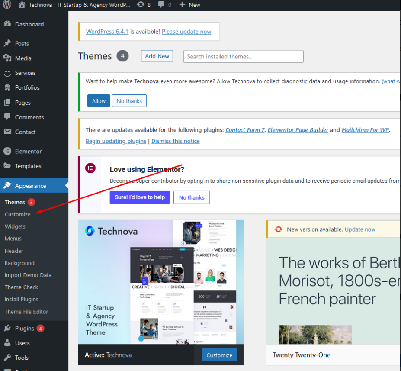
Task: Click Customize button on active Technova theme
Action: [x=219, y=355]
